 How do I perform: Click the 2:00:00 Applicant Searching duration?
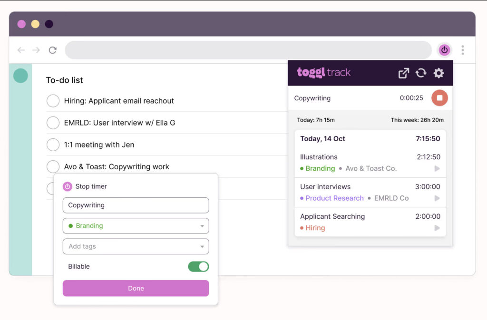click(x=428, y=216)
